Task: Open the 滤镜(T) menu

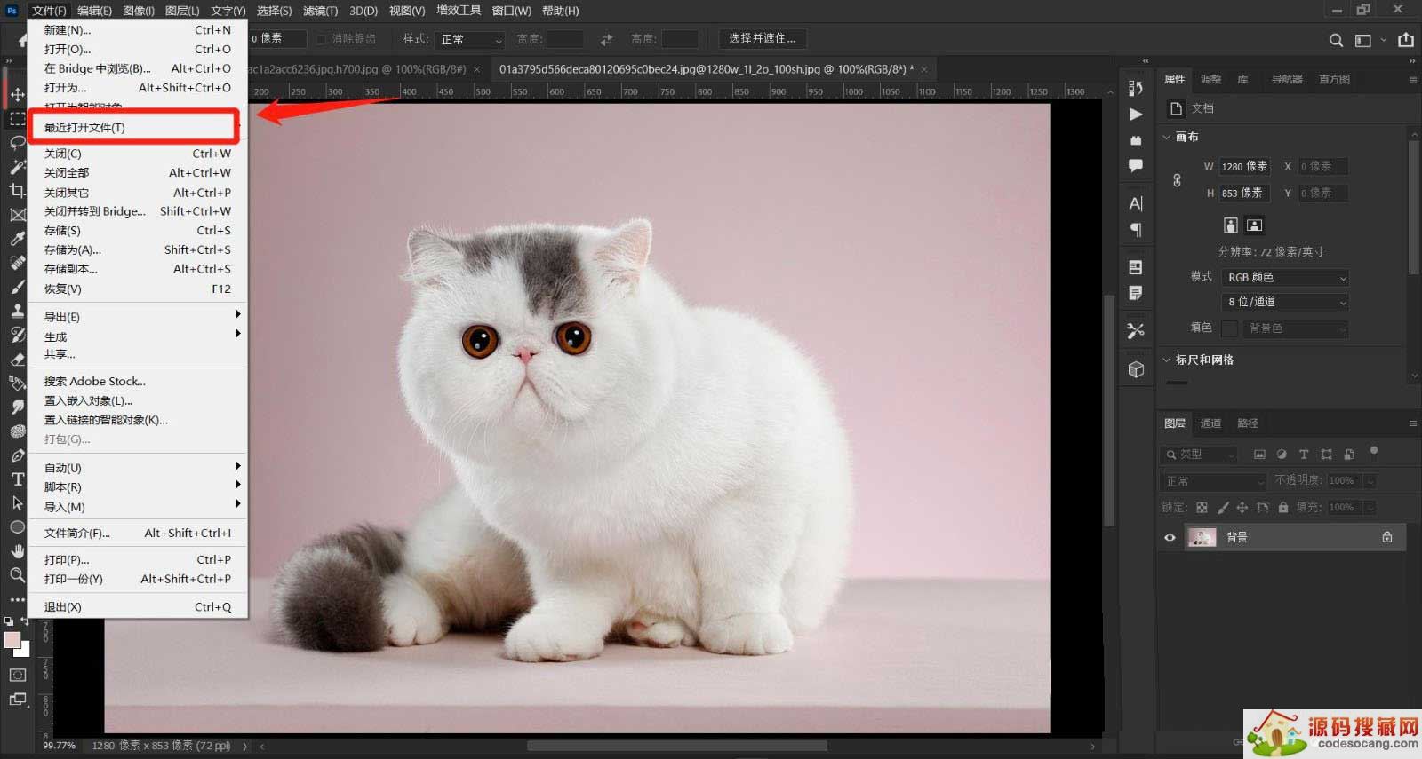Action: pos(320,11)
